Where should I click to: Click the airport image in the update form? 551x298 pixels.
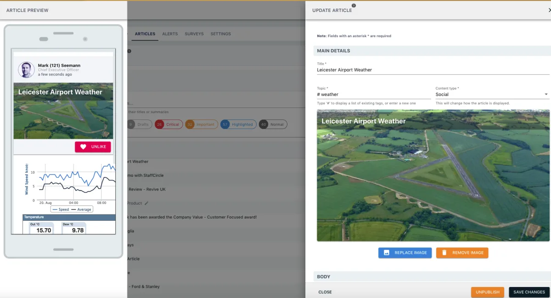pos(433,175)
